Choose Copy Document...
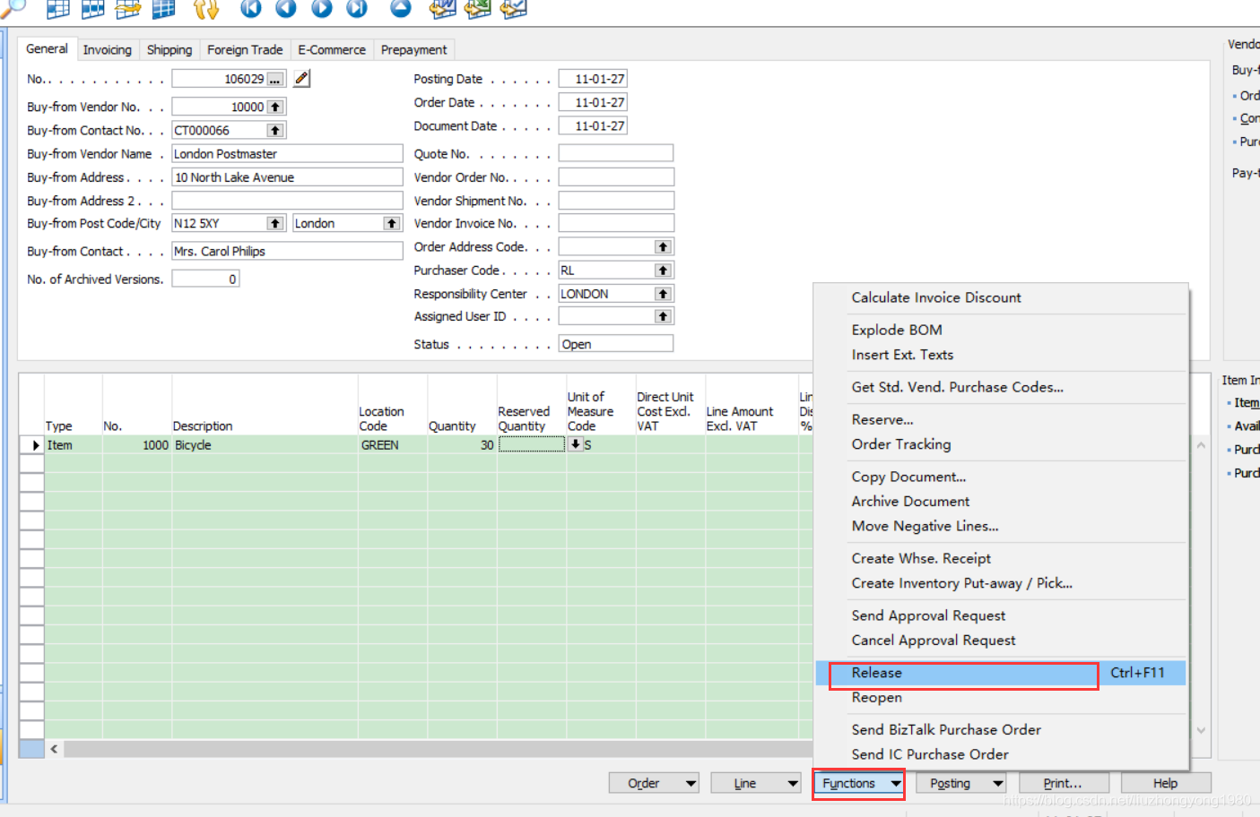This screenshot has width=1260, height=817. [1001, 477]
